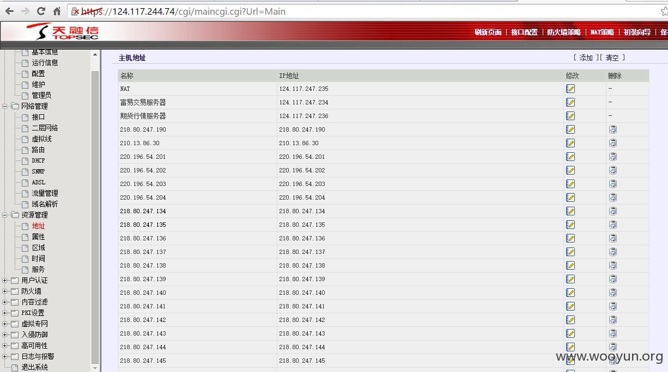Viewport: 668px width, 372px height.
Task: Open 防火墙策略 in the top menu
Action: click(564, 32)
